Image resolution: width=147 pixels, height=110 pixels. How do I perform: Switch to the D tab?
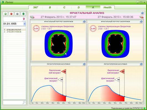click(x=79, y=7)
